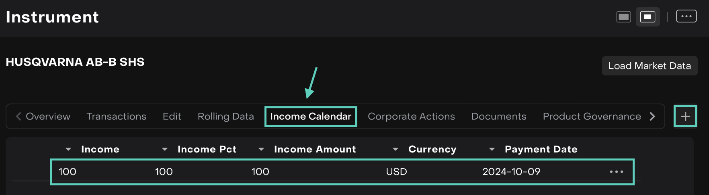Expand the Currency column dropdown arrow

tap(395, 149)
